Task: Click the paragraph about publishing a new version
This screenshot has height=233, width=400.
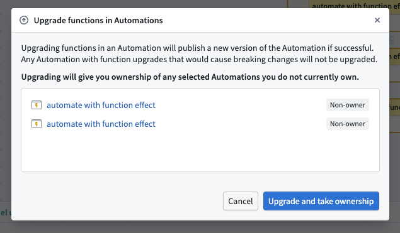Action: coord(199,53)
